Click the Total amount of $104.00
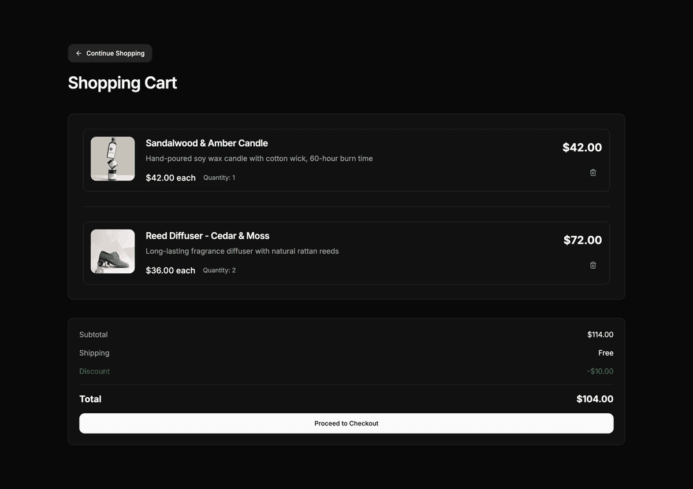This screenshot has height=489, width=693. pos(595,399)
